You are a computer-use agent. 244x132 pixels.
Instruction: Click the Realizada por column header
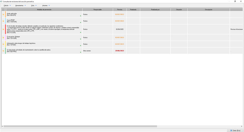155,10
